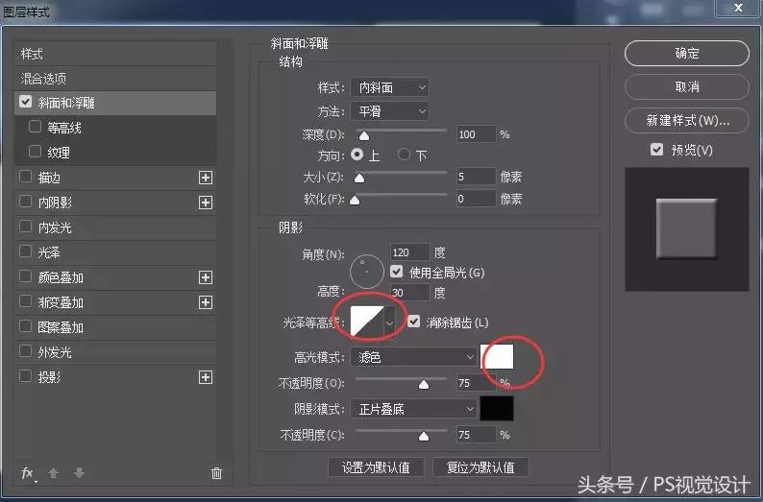Select 样式 in the left list
The image size is (763, 502).
[x=115, y=54]
